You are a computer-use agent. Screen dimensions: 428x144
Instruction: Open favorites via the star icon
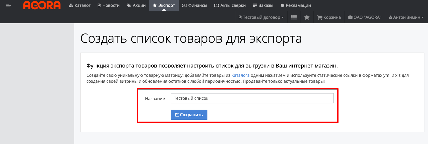click(x=307, y=17)
